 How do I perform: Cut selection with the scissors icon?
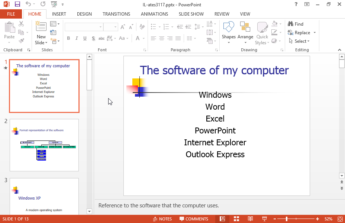[21, 24]
